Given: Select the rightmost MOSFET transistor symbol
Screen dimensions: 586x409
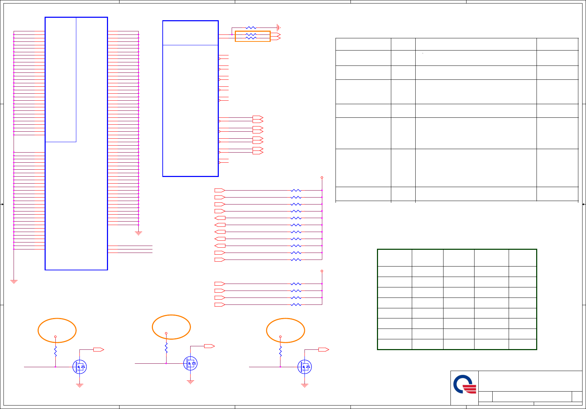Looking at the screenshot, I should pyautogui.click(x=304, y=367).
